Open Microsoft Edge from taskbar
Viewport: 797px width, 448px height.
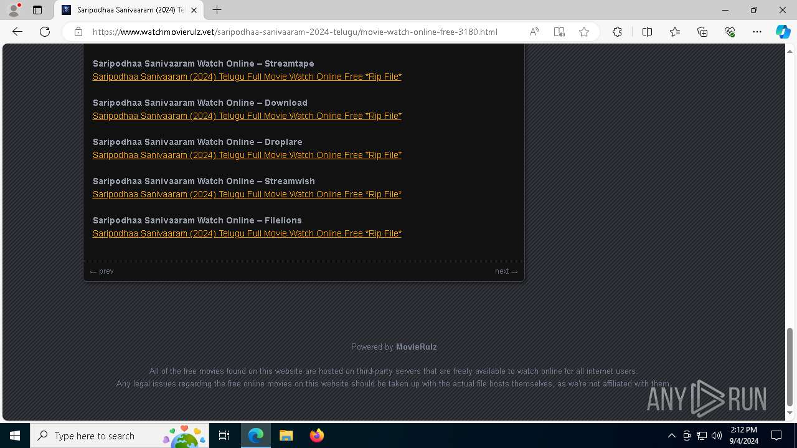pos(256,436)
